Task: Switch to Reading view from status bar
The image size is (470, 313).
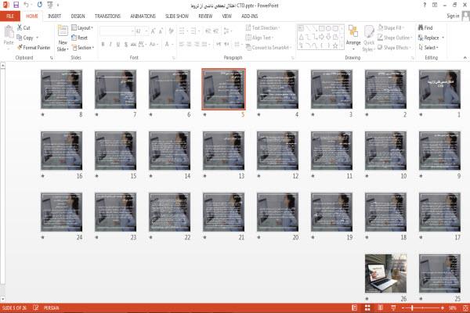Action: tap(381, 308)
